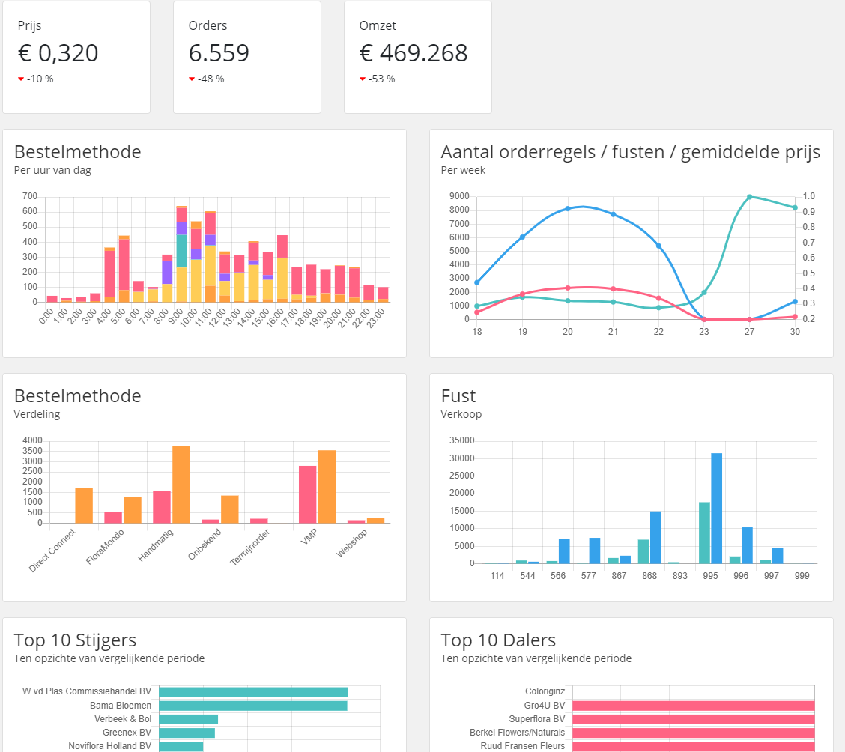Click the 'Fust' chart title
This screenshot has width=845, height=752.
point(458,396)
